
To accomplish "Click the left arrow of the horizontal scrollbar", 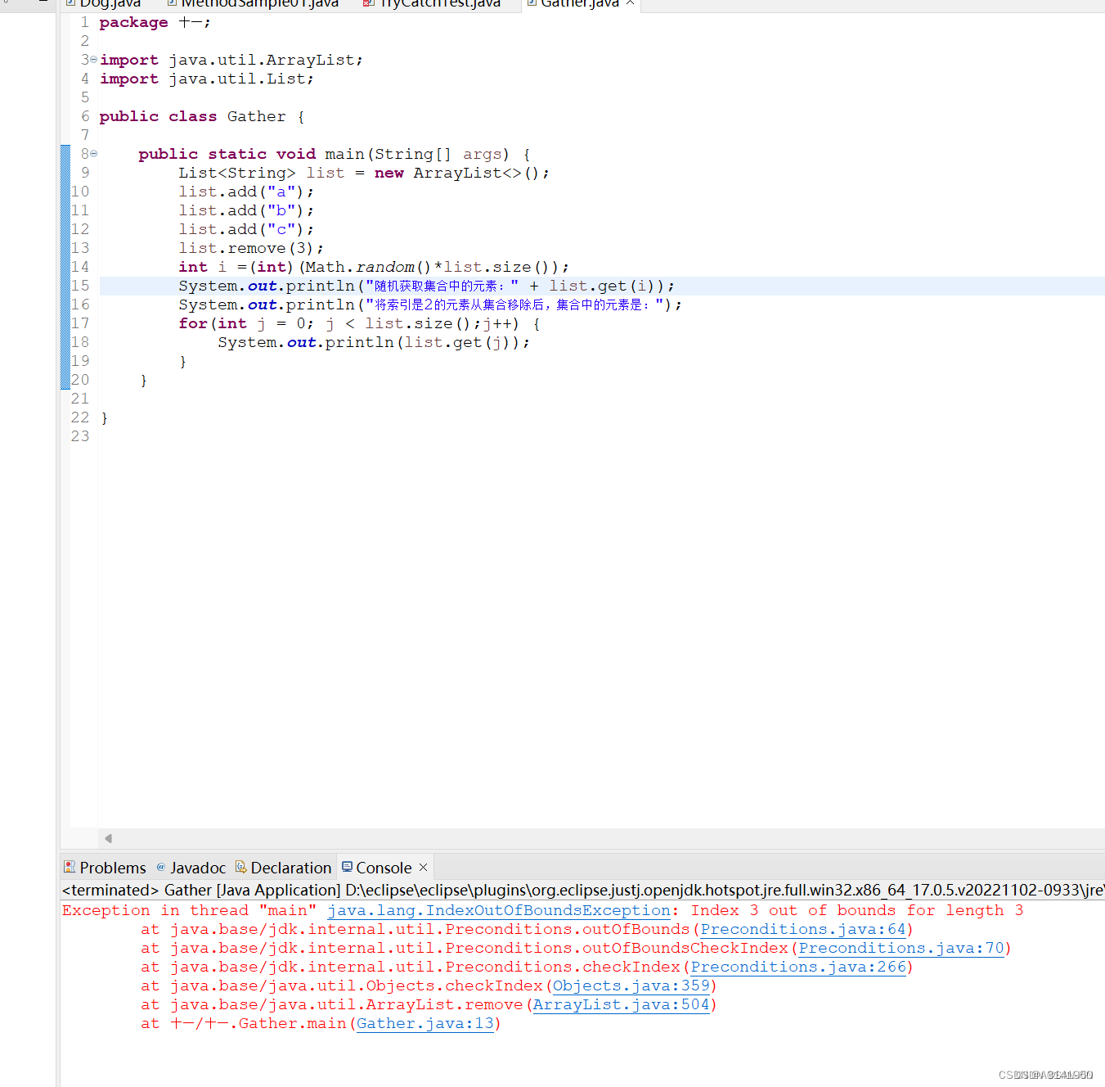I will click(x=108, y=838).
